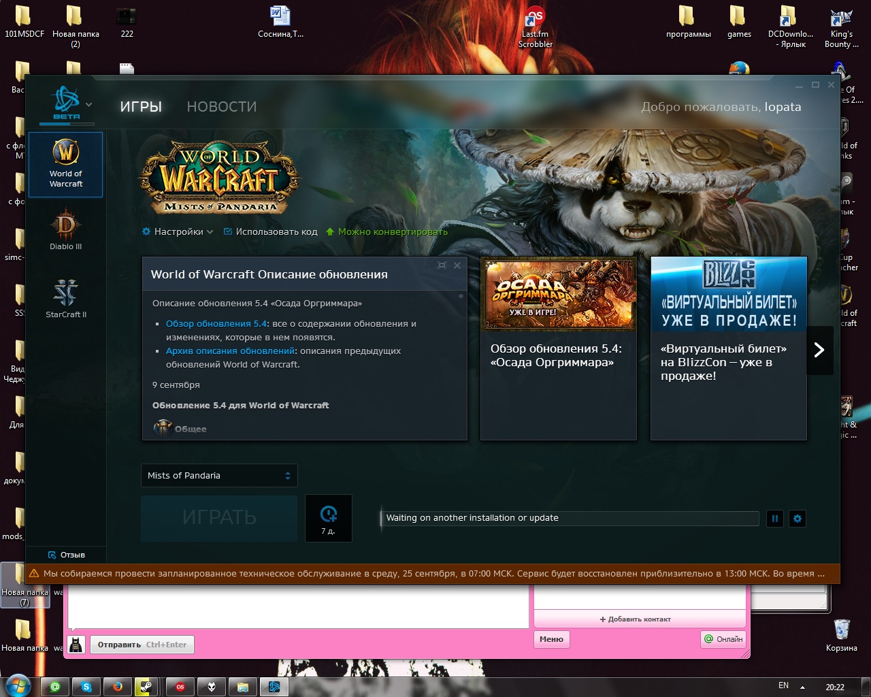Open the fox mask taskbar icon
This screenshot has height=697, width=871.
point(212,687)
